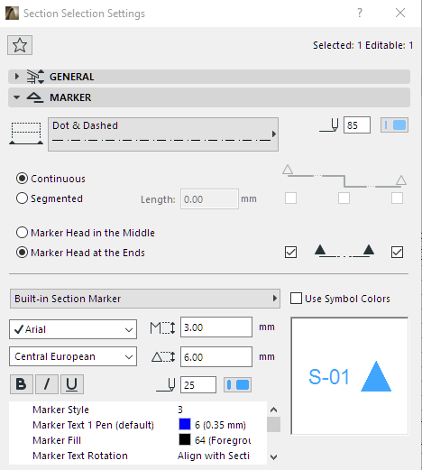Screen dimensions: 422x470
Task: Click the Marker Style value 3
Action: tap(180, 410)
